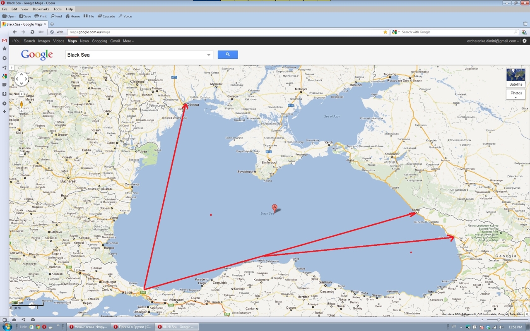Image resolution: width=530 pixels, height=331 pixels.
Task: Open Windows Start menu
Action: click(x=7, y=326)
